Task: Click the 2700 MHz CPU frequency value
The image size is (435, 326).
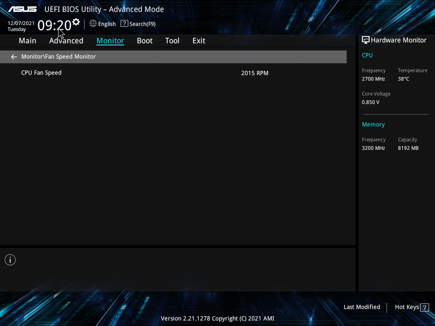Action: click(373, 79)
